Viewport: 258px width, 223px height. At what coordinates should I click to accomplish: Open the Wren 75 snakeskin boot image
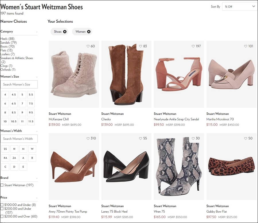click(x=179, y=167)
